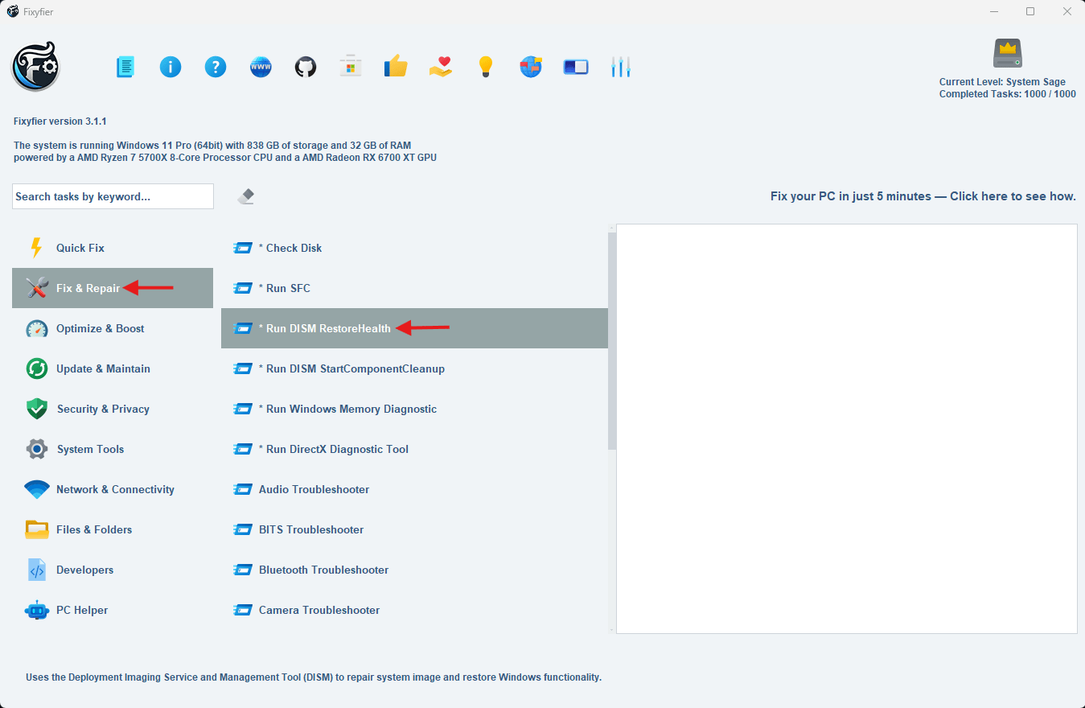Click 'Completed Tasks: 1000 / 1000' text
Screen dimensions: 1085x708
coord(1007,94)
